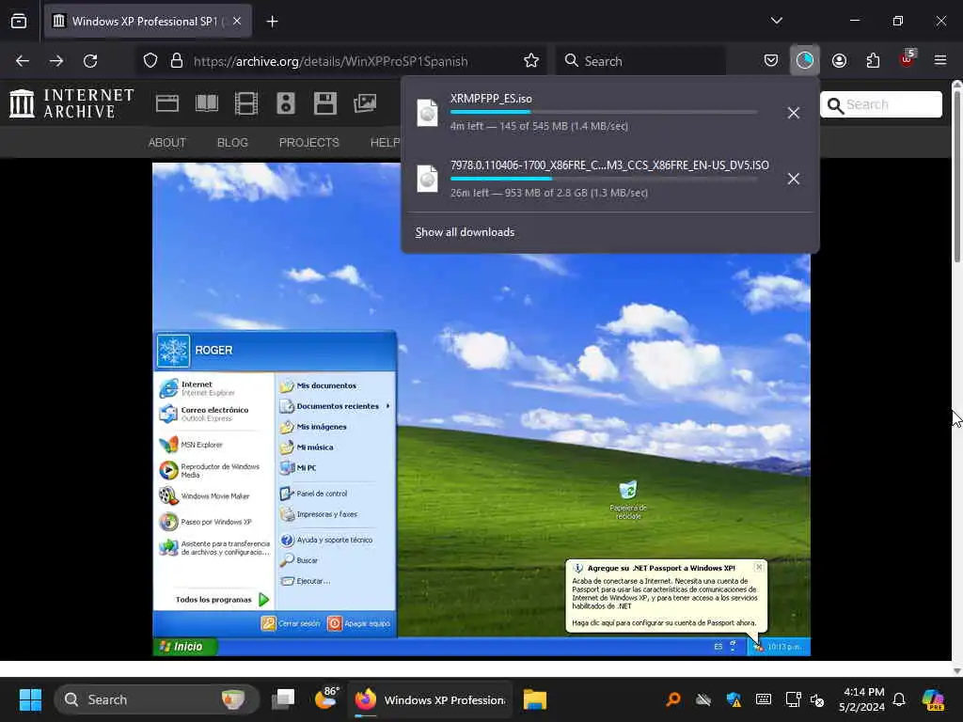Open the uBlock Origin extension icon
Screen dimensions: 963x722
(x=907, y=59)
